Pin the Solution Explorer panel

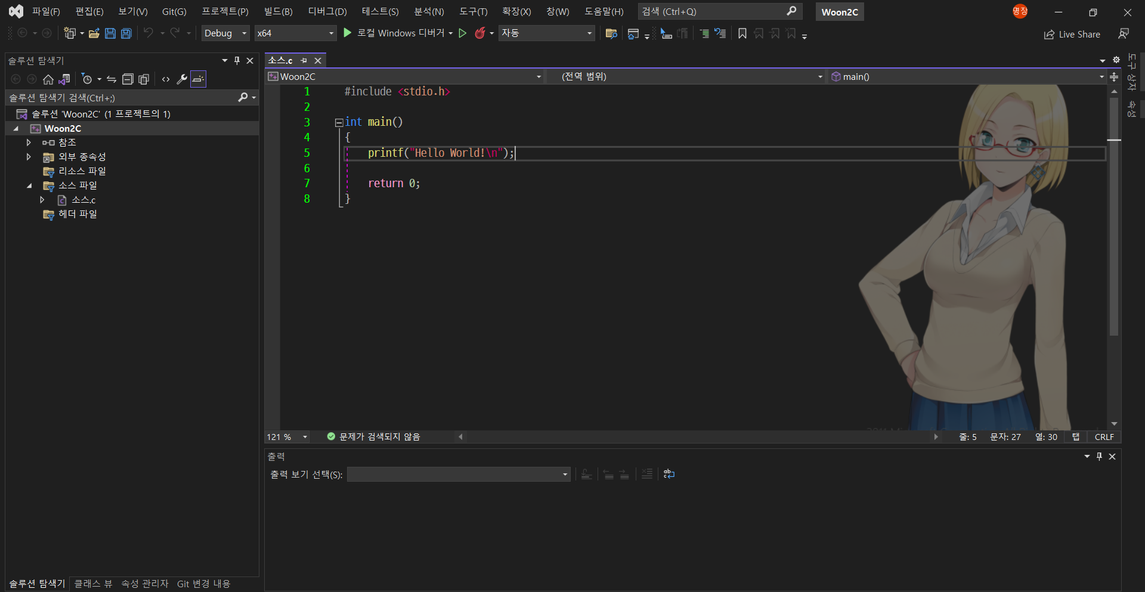(237, 60)
